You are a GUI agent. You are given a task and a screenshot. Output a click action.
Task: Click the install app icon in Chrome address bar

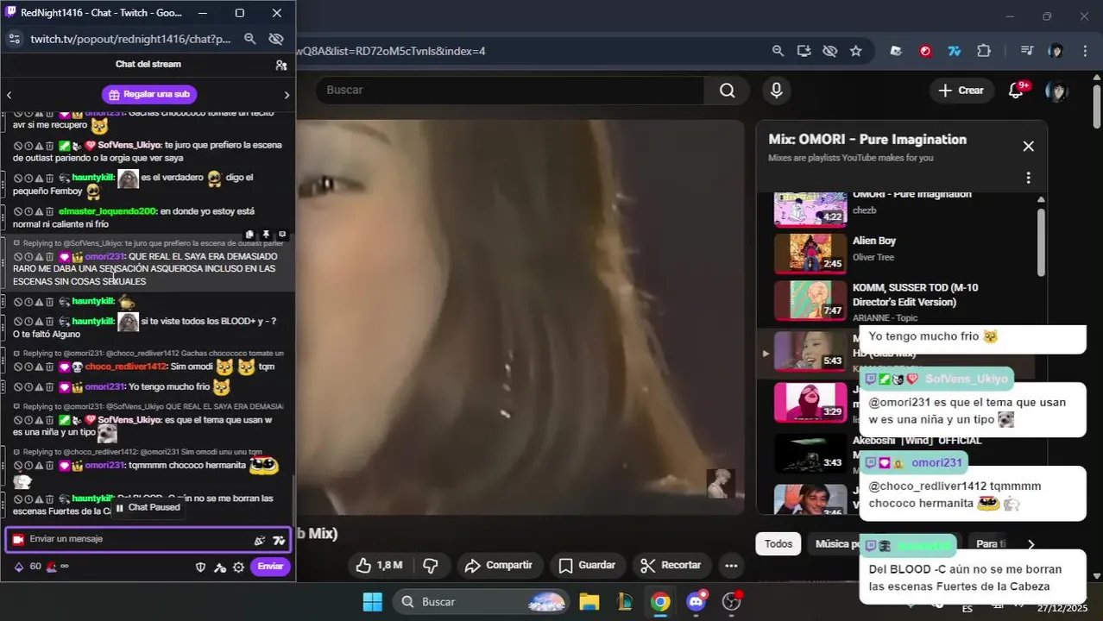pos(804,51)
